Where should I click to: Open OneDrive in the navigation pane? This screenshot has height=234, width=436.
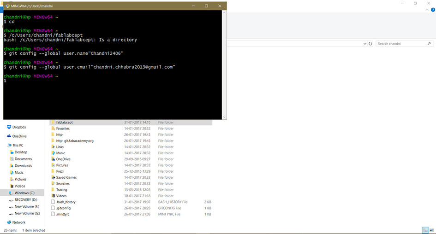(x=17, y=136)
